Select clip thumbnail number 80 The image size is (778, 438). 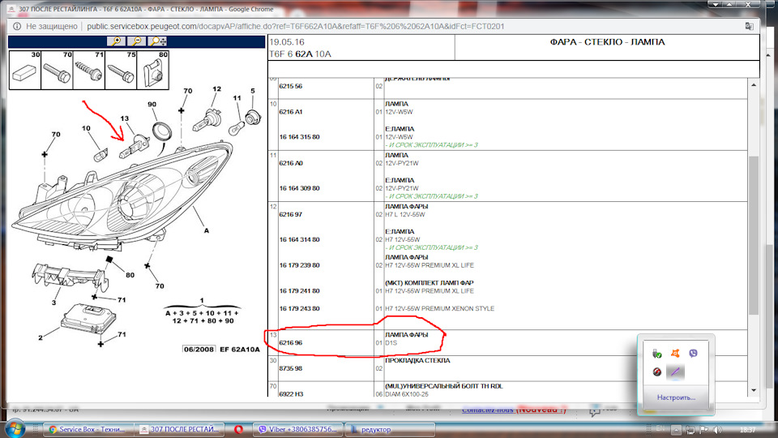(152, 70)
